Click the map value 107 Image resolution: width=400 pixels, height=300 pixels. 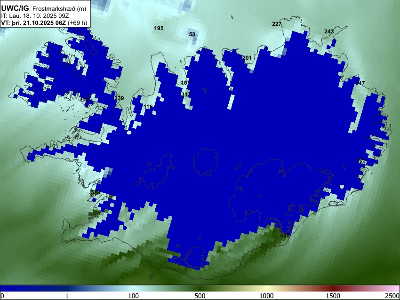tap(185, 83)
